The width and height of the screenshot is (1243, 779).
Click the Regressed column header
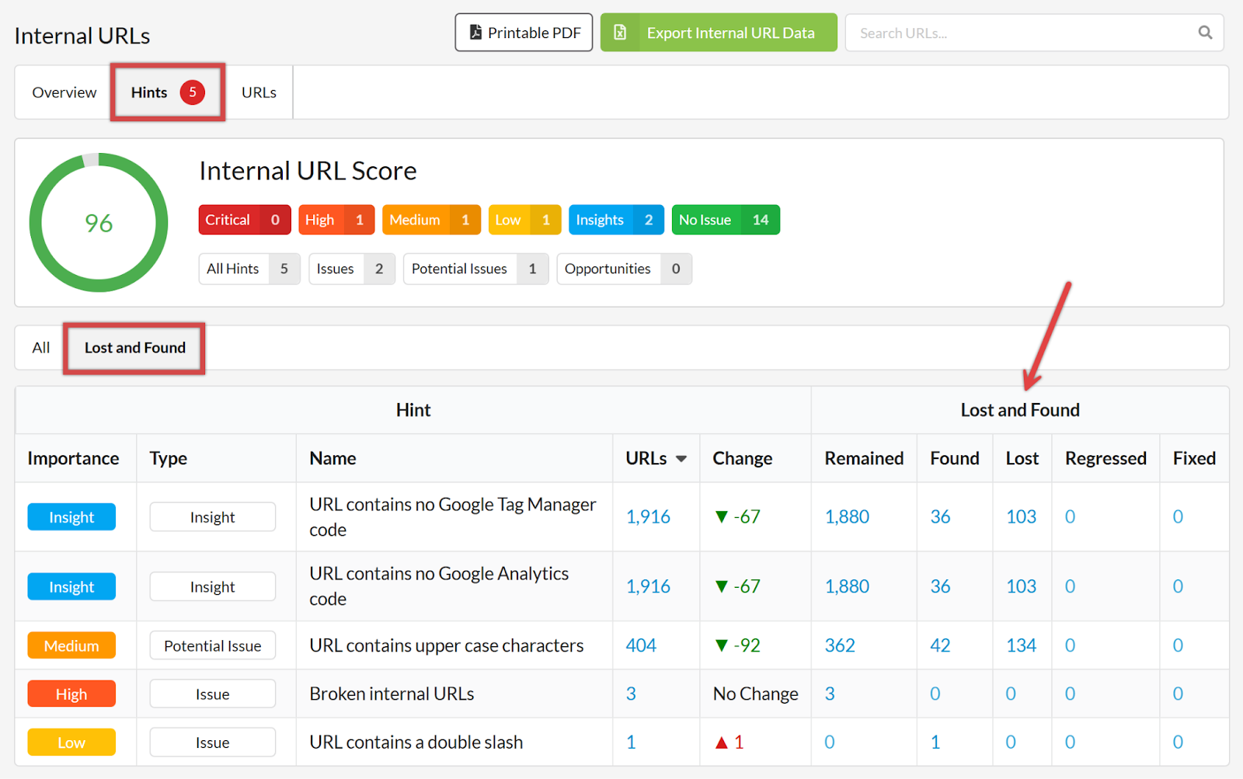pos(1105,459)
